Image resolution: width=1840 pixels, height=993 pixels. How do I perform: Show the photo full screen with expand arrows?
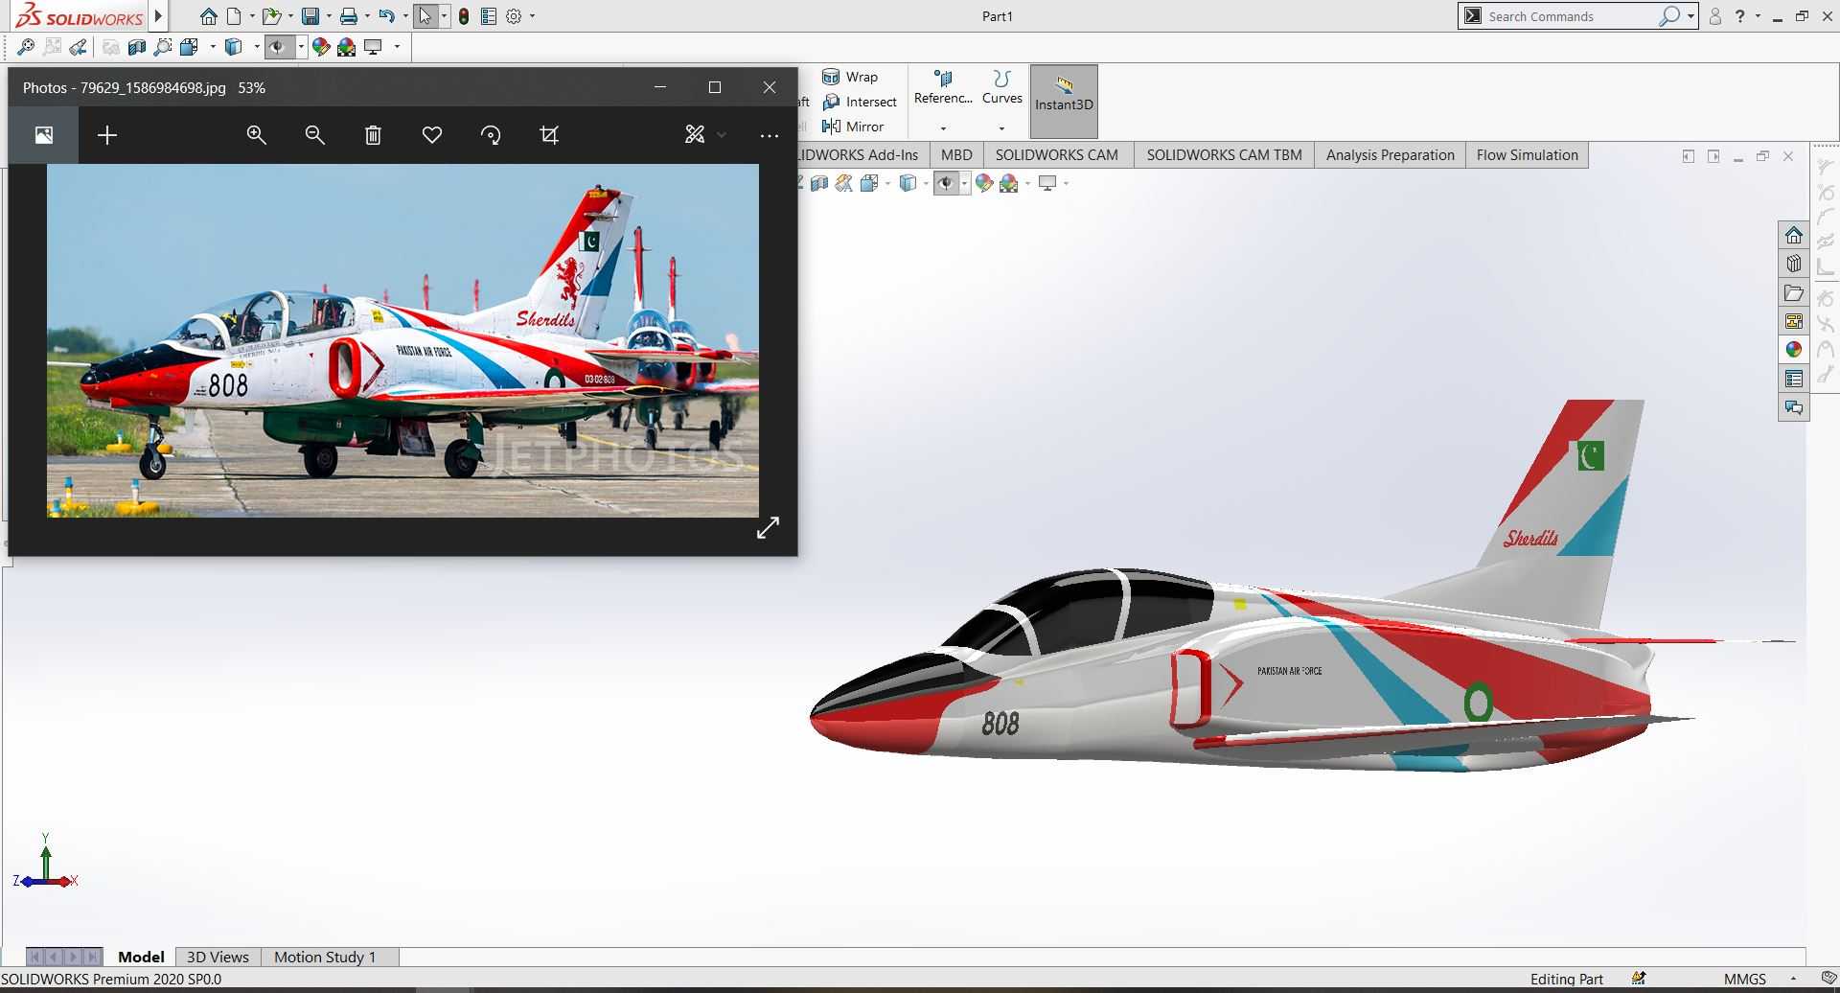[768, 528]
